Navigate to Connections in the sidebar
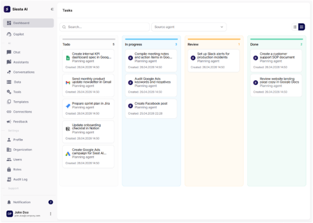Image resolution: width=313 pixels, height=223 pixels. 22,111
